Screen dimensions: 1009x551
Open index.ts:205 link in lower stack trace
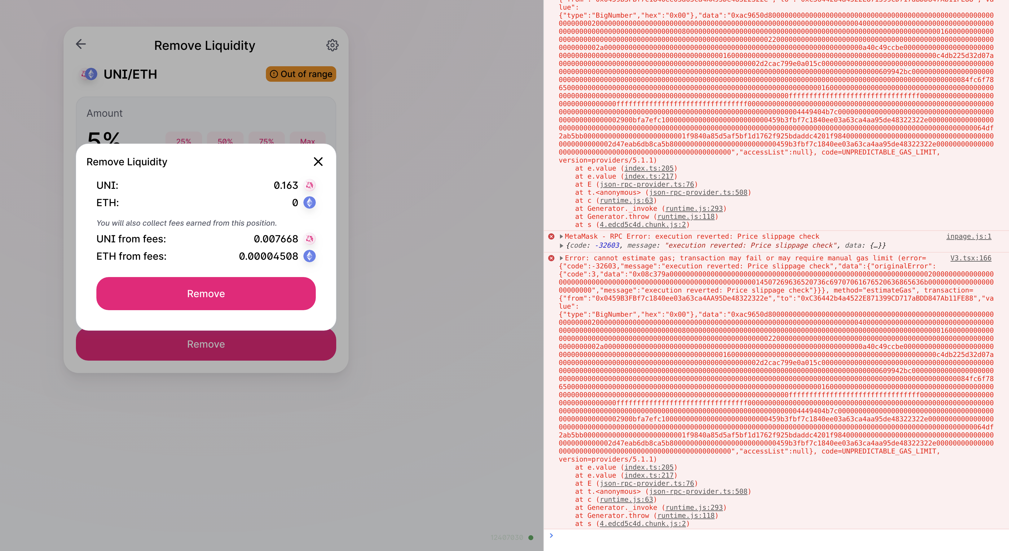click(x=649, y=467)
